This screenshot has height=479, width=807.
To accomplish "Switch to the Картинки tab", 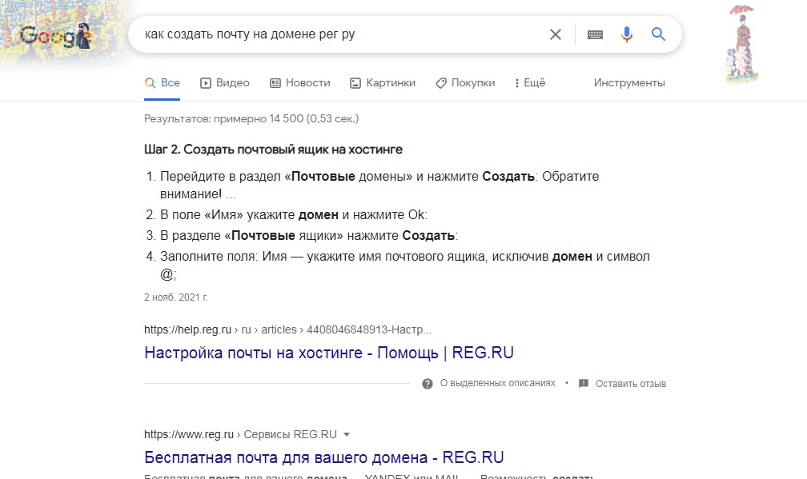I will pos(383,82).
